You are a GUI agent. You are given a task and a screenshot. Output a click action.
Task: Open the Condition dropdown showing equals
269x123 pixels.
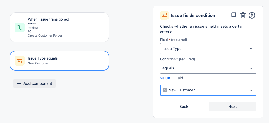(208, 68)
